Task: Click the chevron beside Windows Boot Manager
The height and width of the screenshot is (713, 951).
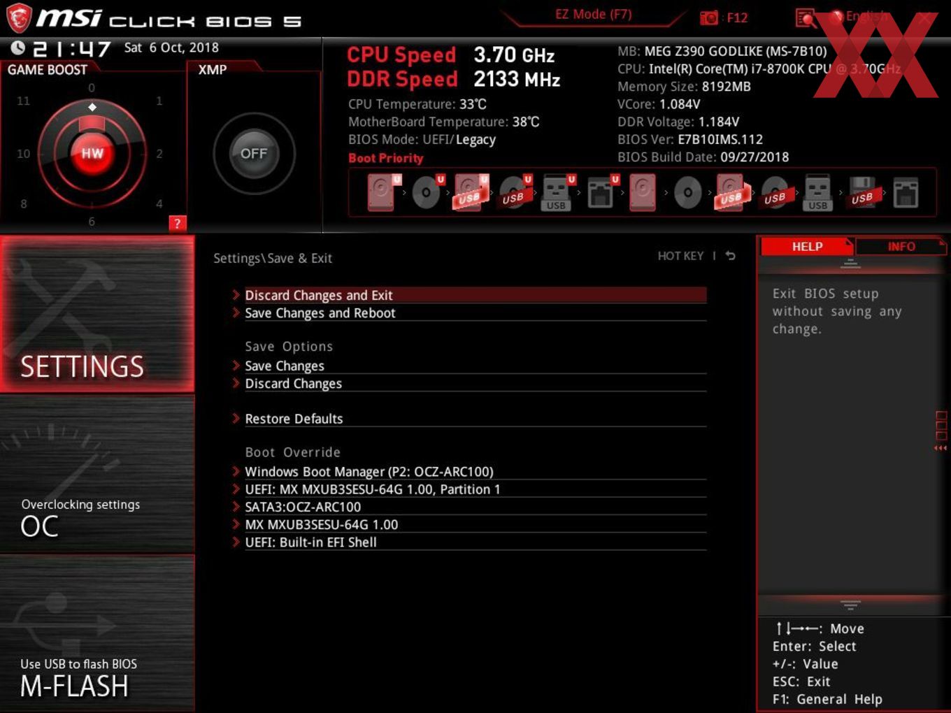Action: click(x=236, y=471)
